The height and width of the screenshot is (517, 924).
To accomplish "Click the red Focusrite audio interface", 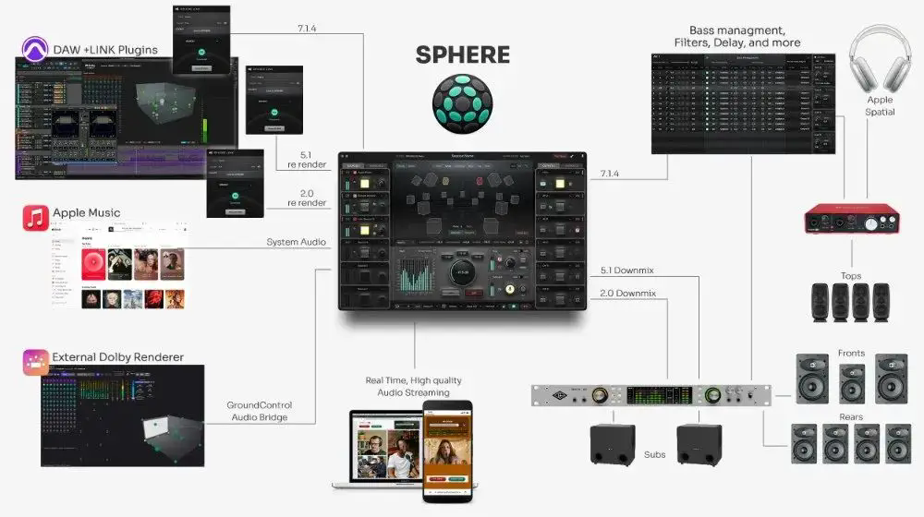I will click(852, 219).
